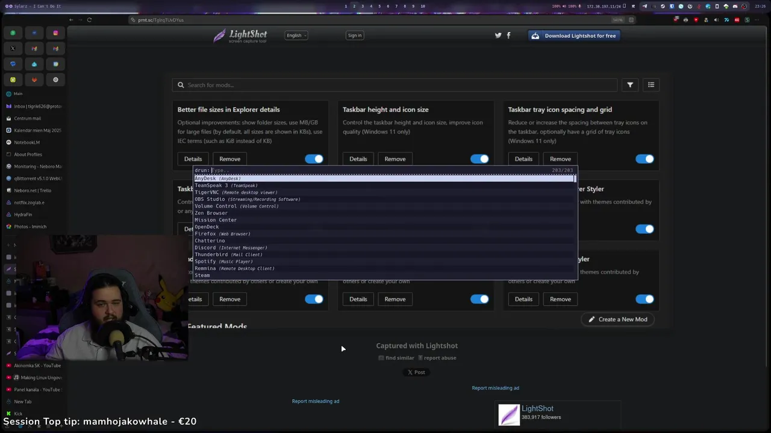
Task: Click the pencil icon on Create a New Mod
Action: tap(592, 319)
